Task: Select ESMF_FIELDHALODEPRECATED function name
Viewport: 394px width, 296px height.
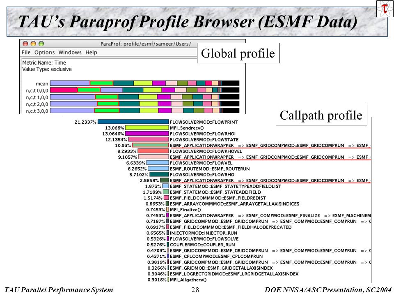Action: (x=231, y=227)
